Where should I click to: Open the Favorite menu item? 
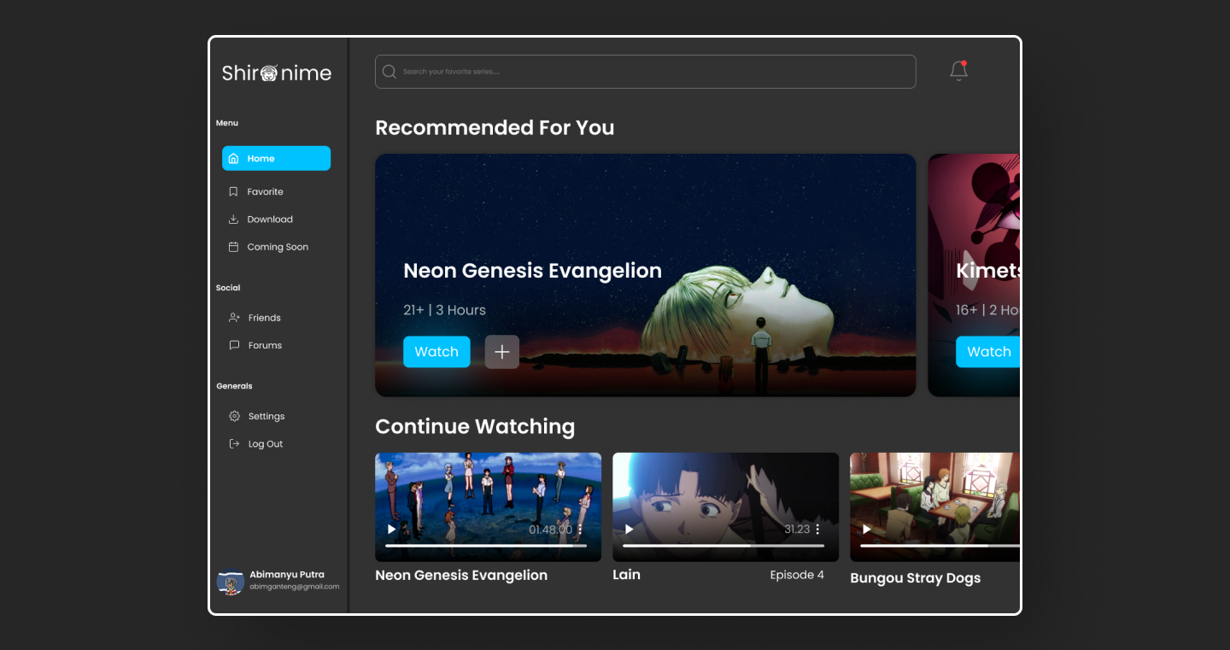coord(265,192)
